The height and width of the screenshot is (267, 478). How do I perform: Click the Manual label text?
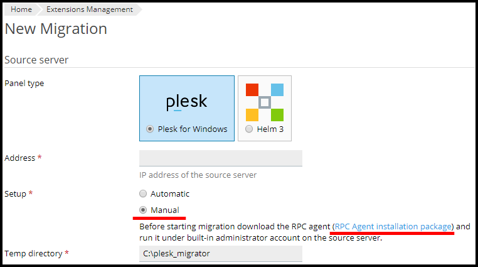pyautogui.click(x=164, y=210)
